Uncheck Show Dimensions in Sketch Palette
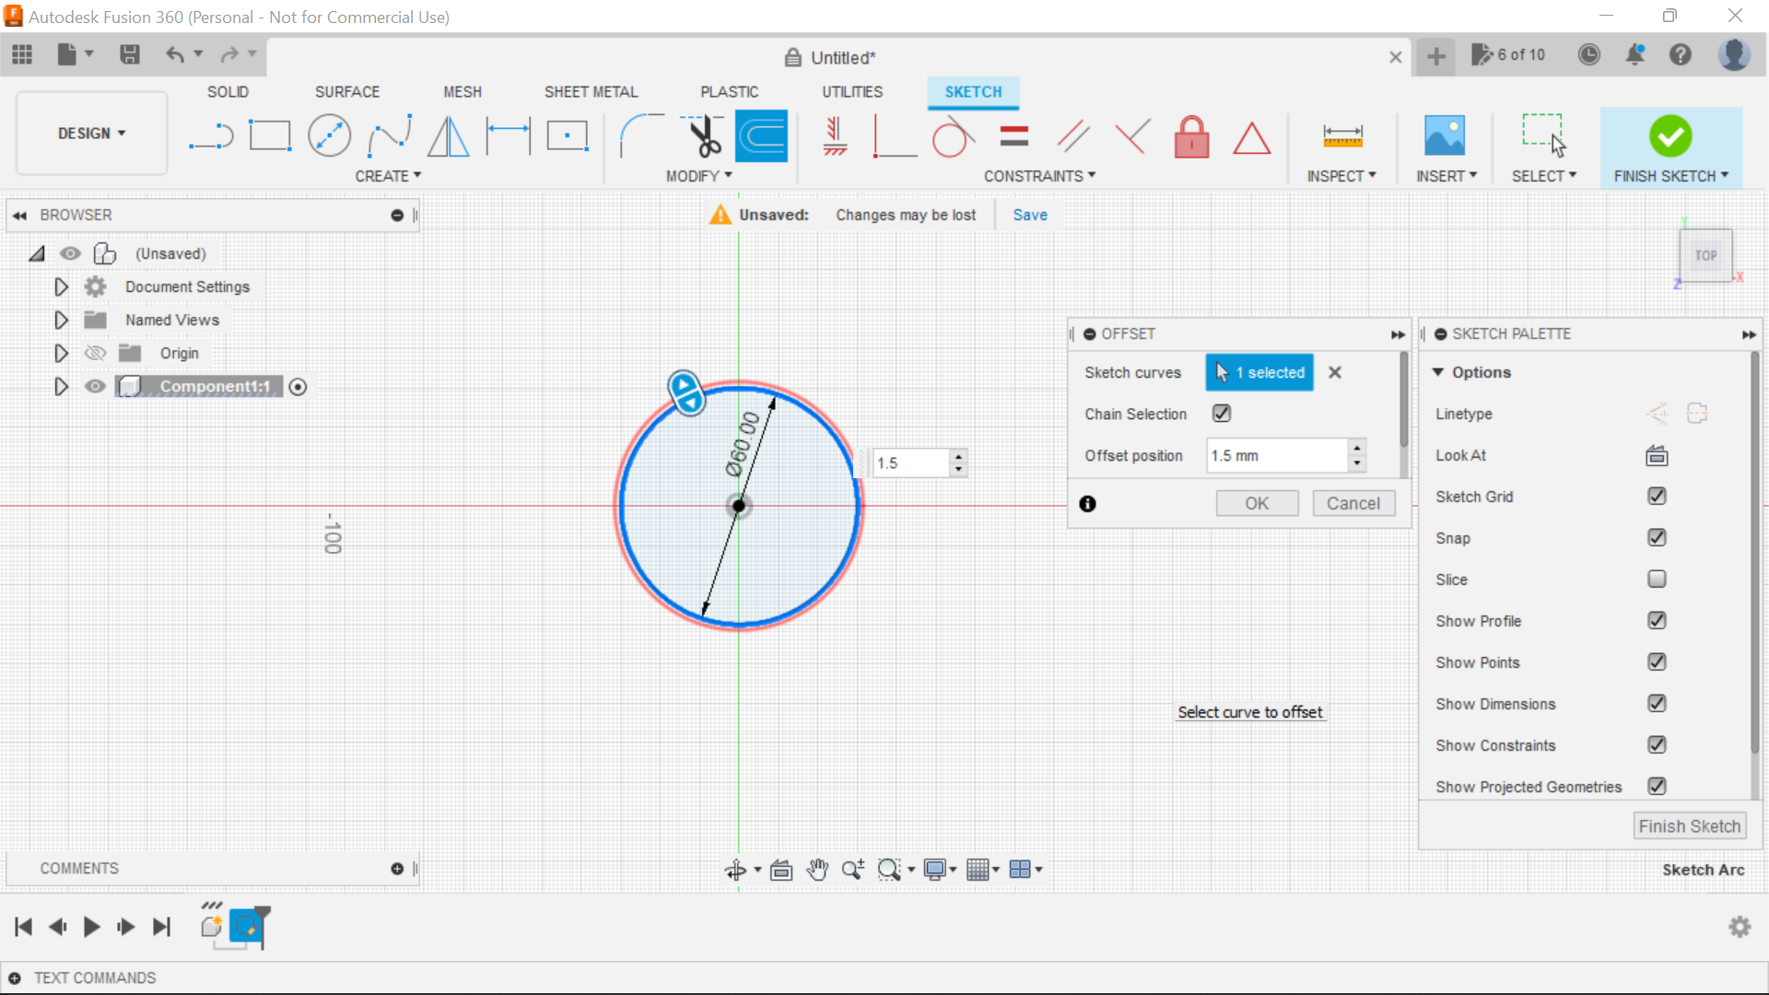 click(x=1657, y=703)
